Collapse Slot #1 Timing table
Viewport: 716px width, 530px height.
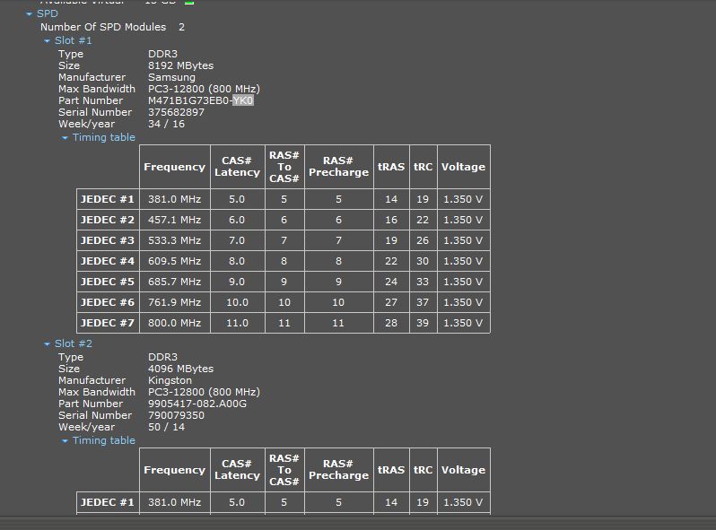pos(65,138)
